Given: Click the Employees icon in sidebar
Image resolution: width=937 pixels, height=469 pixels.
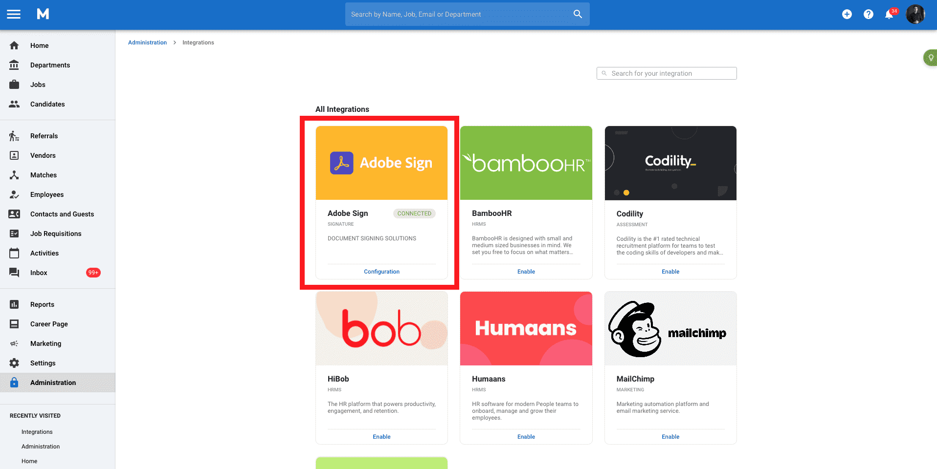Looking at the screenshot, I should pyautogui.click(x=14, y=194).
